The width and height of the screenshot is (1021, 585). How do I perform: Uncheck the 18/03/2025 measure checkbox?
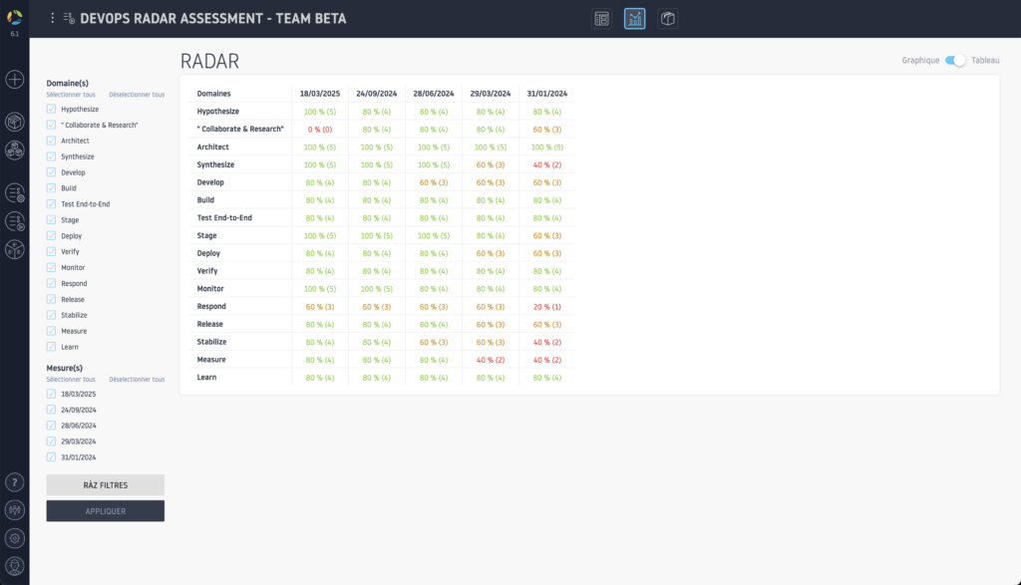(51, 395)
